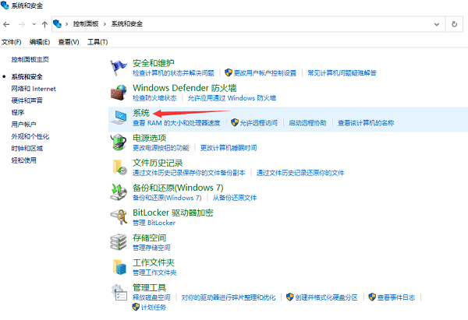Select 硬件和声音 in sidebar

click(27, 100)
